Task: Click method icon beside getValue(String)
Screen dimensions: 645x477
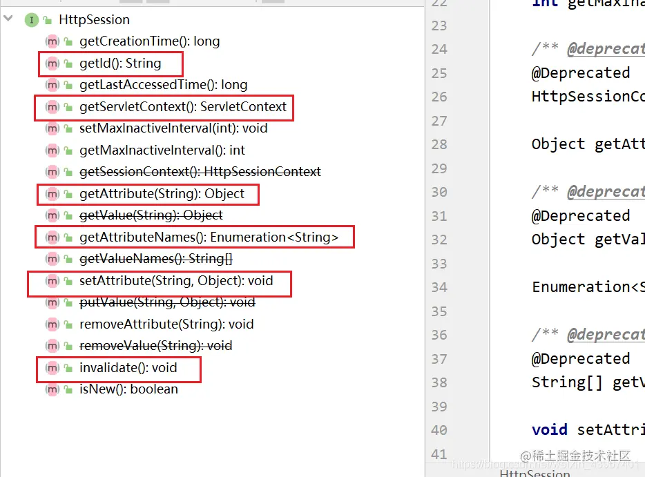Action: (52, 215)
